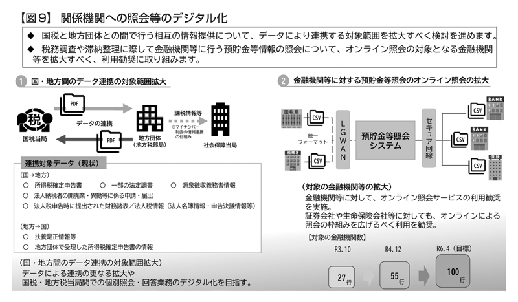This screenshot has height=302, width=518.
Task: Click the データの連携 label
Action: pyautogui.click(x=95, y=124)
